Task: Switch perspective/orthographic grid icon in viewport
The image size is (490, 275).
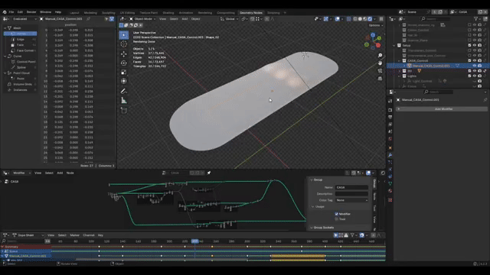Action: click(380, 79)
